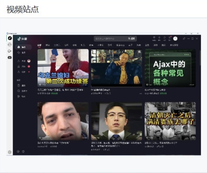Open the sidebar item with the small red dot
The image size is (207, 173).
click(x=24, y=72)
